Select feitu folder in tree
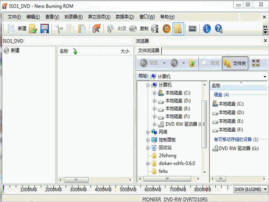 [160, 171]
